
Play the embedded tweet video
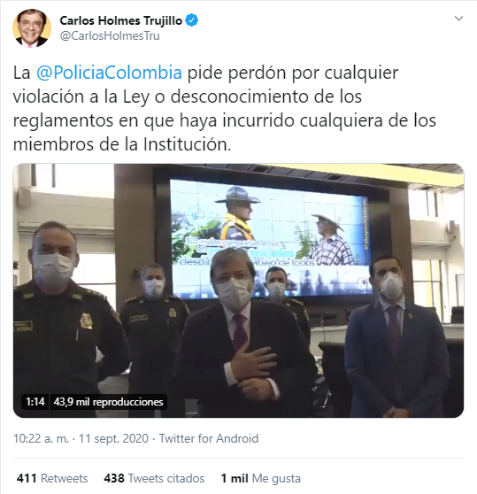[238, 290]
